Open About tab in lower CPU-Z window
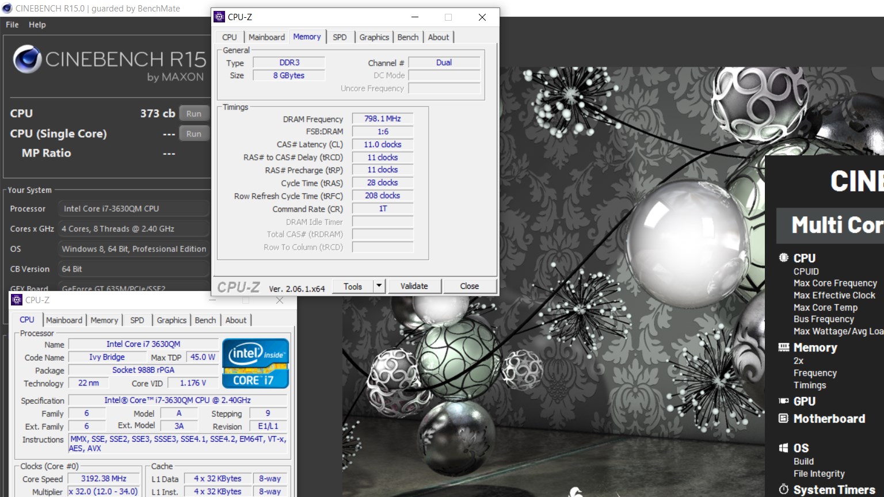This screenshot has width=884, height=497. point(236,320)
